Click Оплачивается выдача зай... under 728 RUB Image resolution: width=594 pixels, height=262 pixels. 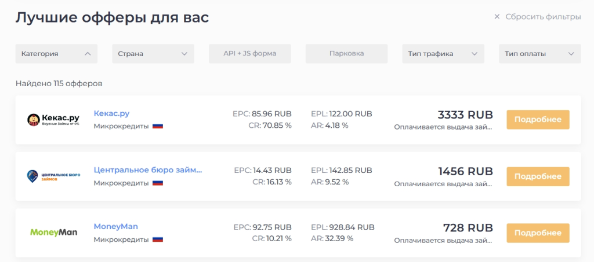[443, 241]
